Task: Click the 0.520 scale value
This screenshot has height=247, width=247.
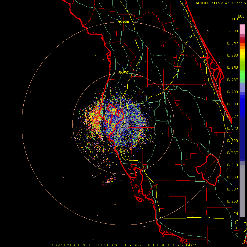Action: (232, 141)
